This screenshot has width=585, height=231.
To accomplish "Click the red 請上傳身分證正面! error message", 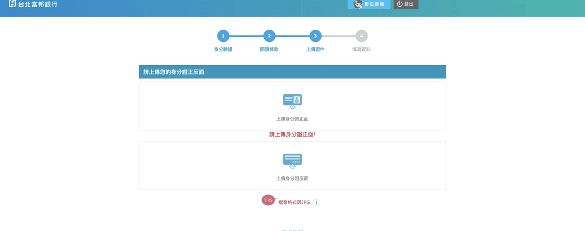I will (292, 134).
